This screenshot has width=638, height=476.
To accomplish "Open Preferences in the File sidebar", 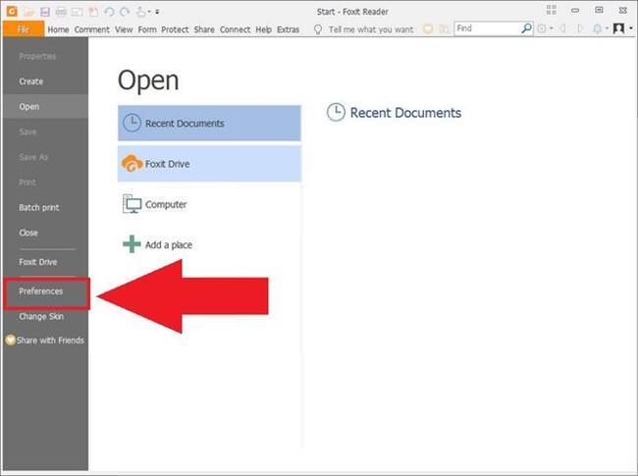I will pos(45,291).
